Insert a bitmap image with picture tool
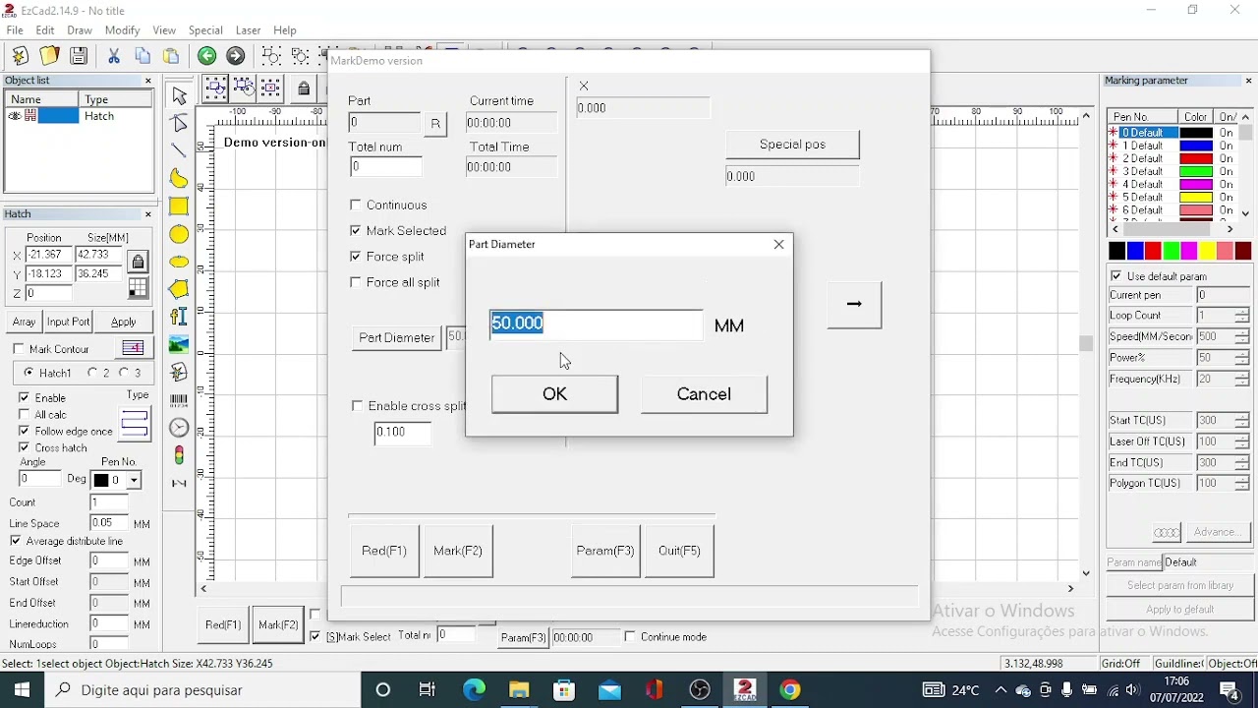Viewport: 1258px width, 708px height. coord(179,344)
